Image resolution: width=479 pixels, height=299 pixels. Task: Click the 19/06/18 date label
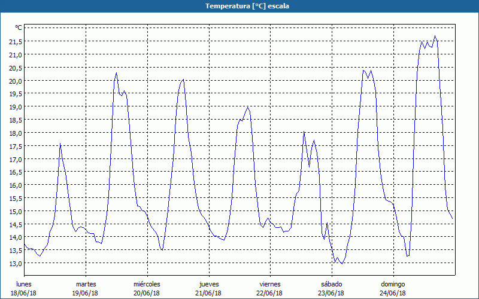[85, 293]
